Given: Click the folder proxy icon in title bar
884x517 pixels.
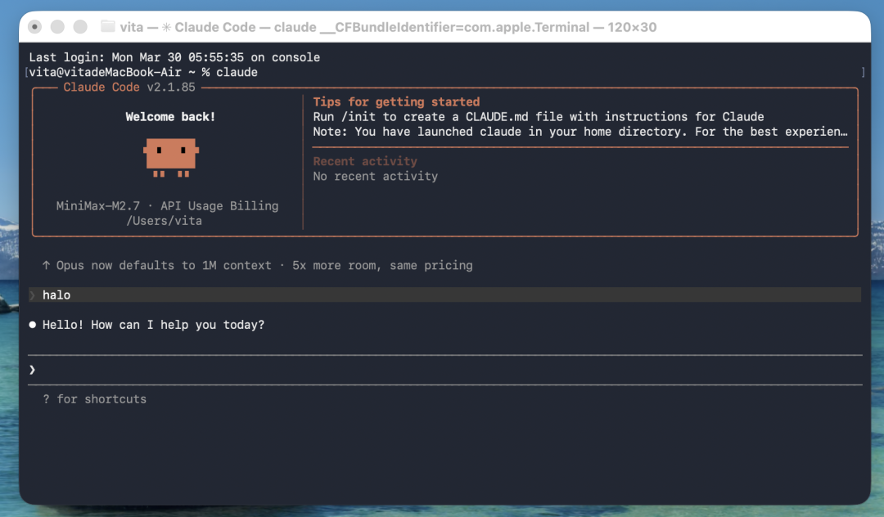Looking at the screenshot, I should [x=108, y=26].
